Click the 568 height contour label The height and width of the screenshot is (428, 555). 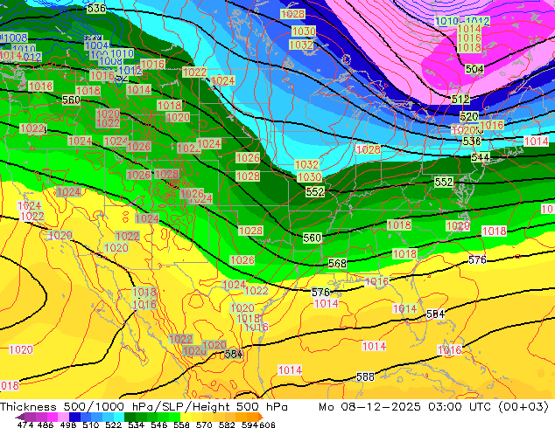(x=337, y=263)
